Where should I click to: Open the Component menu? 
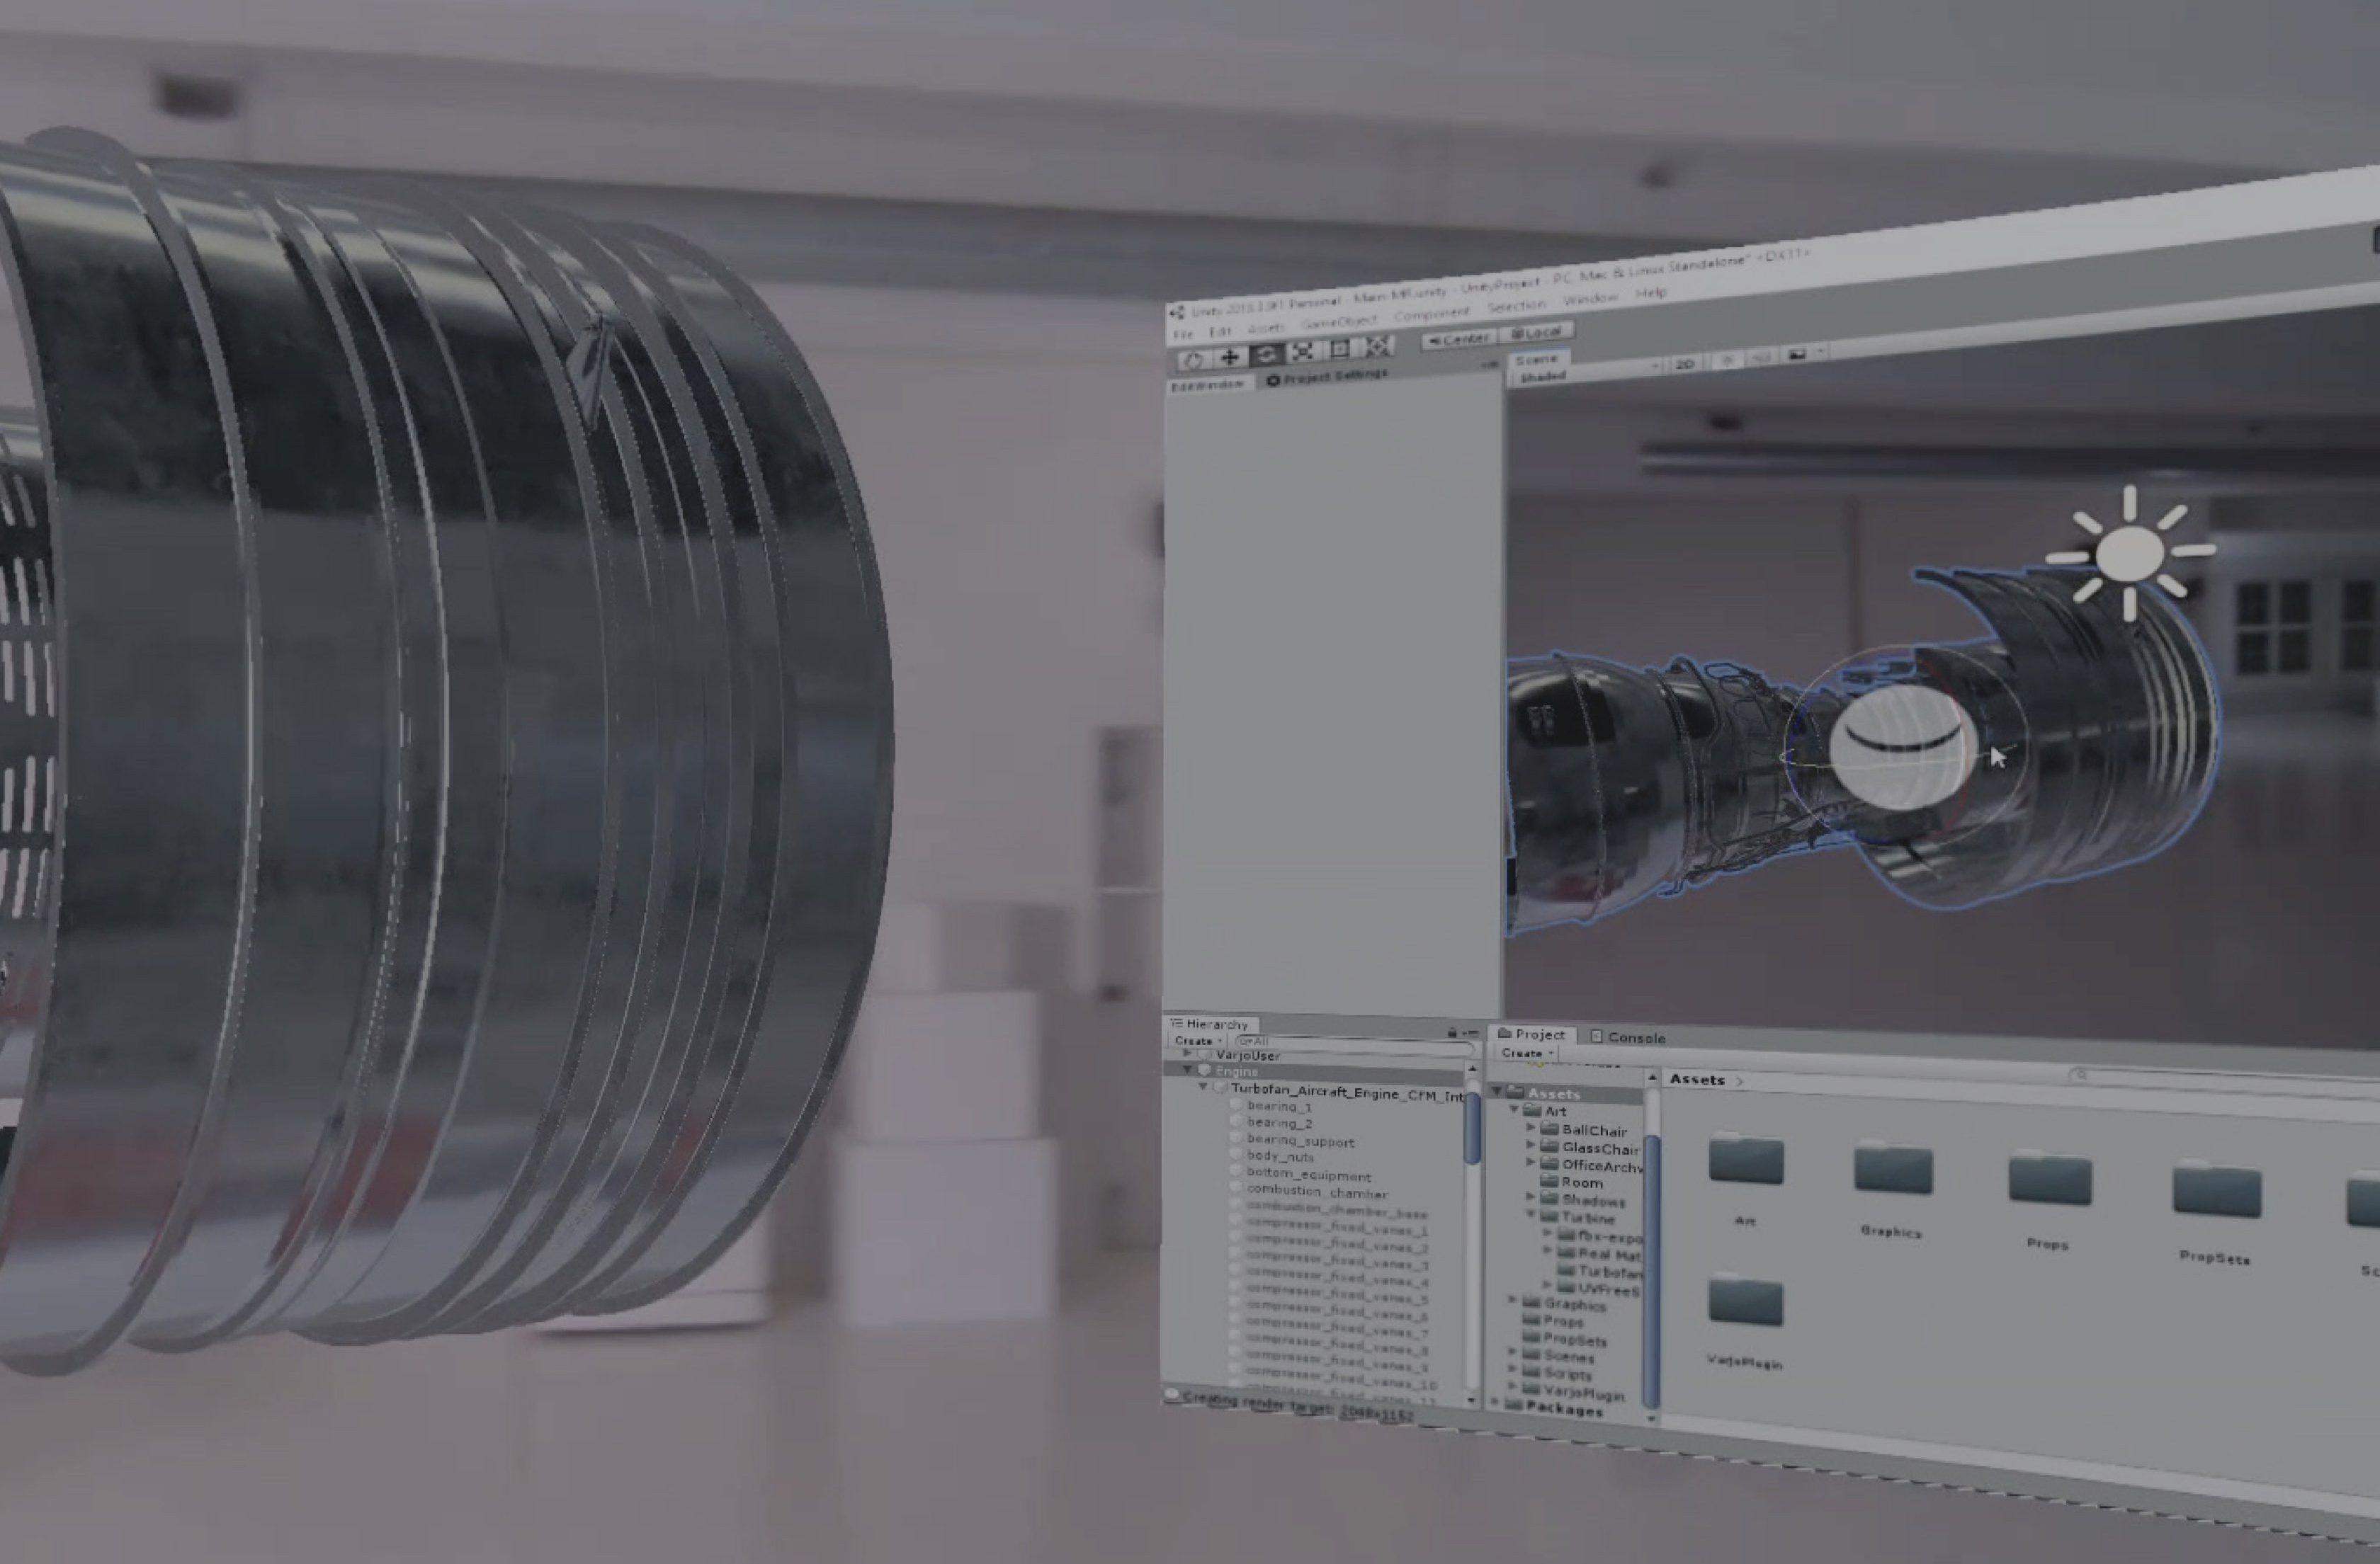1432,314
